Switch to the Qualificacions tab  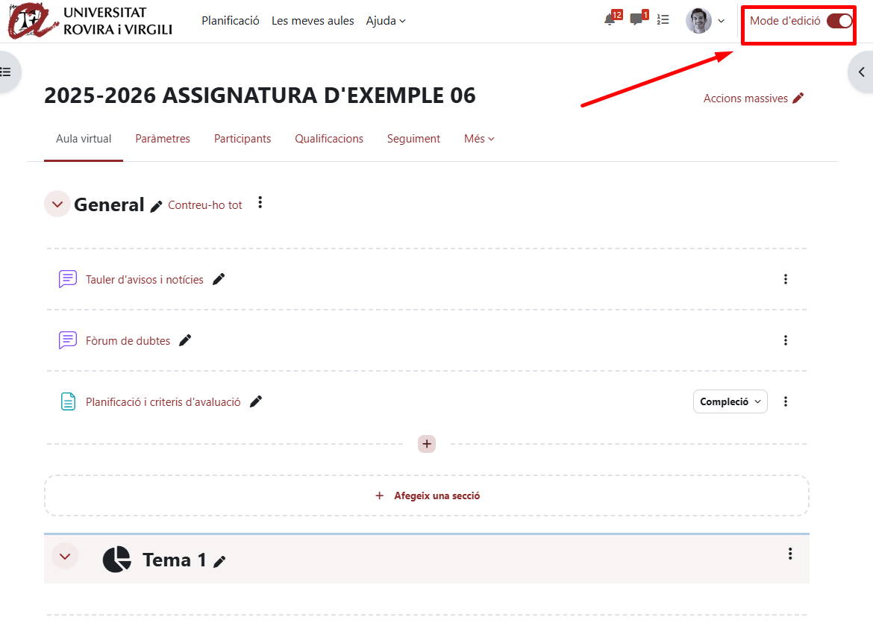(329, 139)
